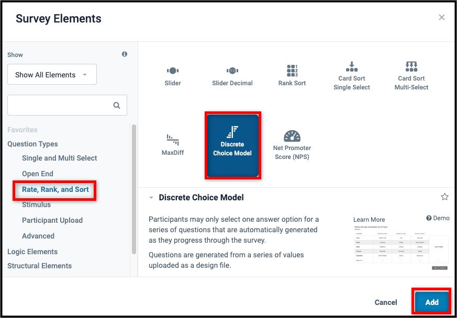The image size is (457, 318).
Task: Click the search field in the sidebar
Action: pyautogui.click(x=63, y=105)
